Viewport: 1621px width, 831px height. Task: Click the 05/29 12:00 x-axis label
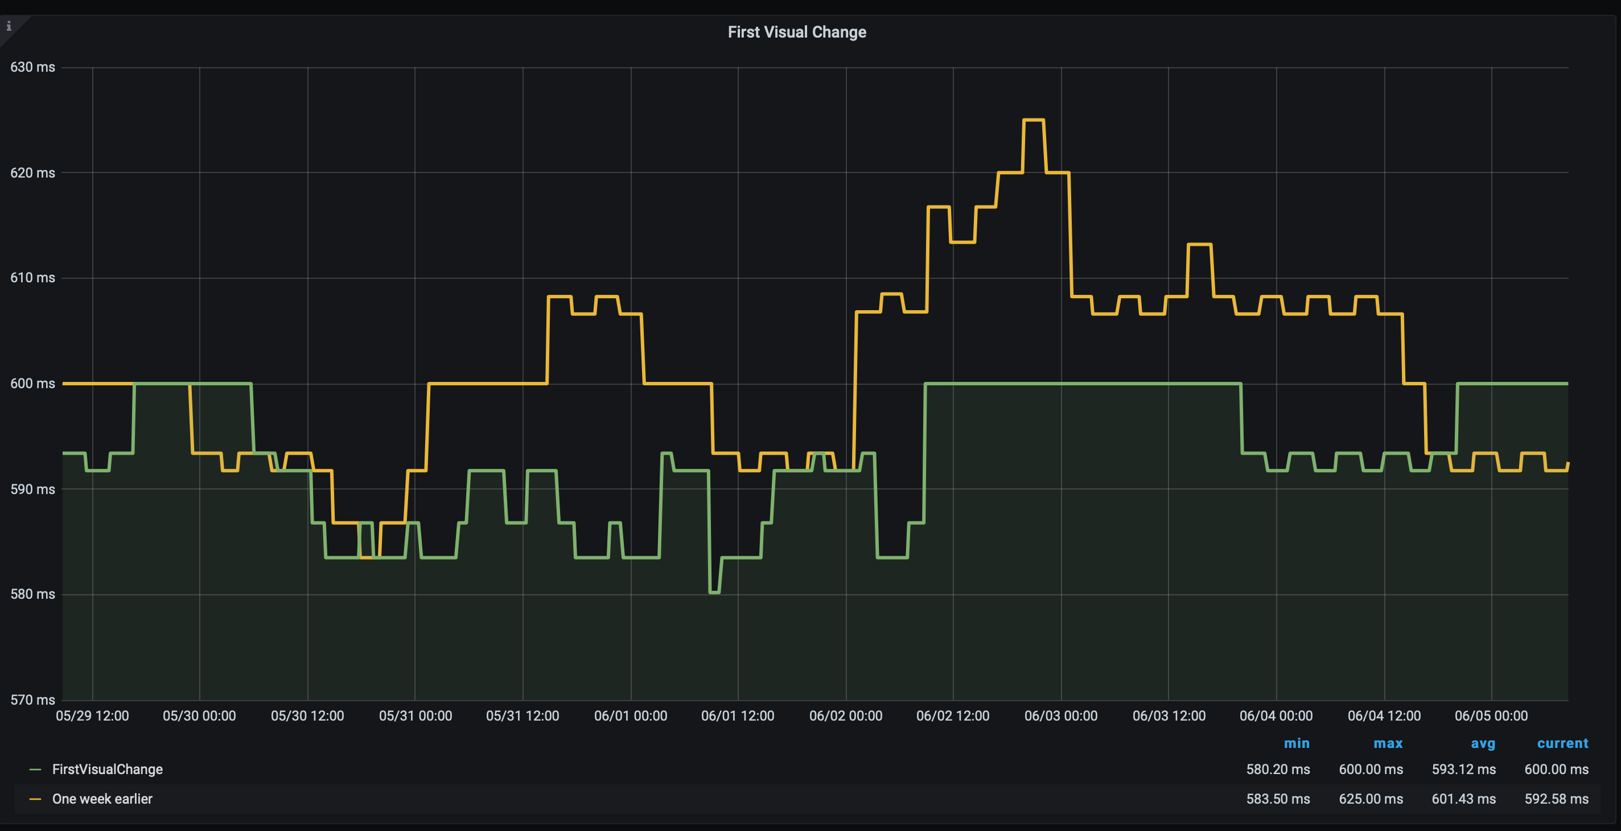click(93, 716)
